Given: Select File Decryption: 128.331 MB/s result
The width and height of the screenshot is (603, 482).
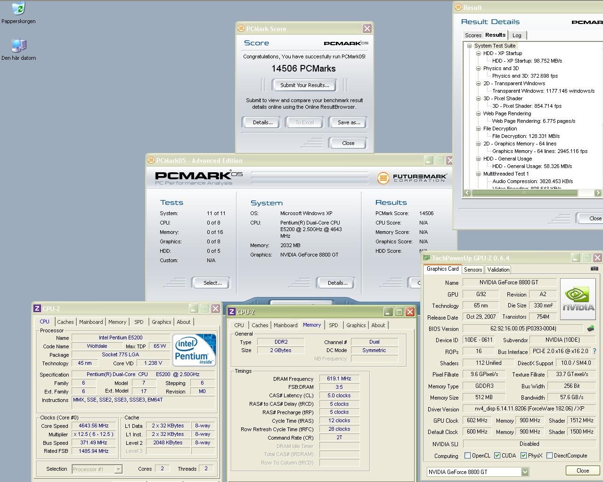Looking at the screenshot, I should coord(526,136).
